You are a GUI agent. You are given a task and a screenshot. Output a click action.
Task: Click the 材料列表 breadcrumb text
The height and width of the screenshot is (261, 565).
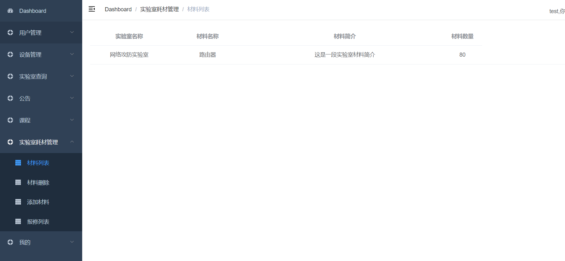tap(198, 9)
